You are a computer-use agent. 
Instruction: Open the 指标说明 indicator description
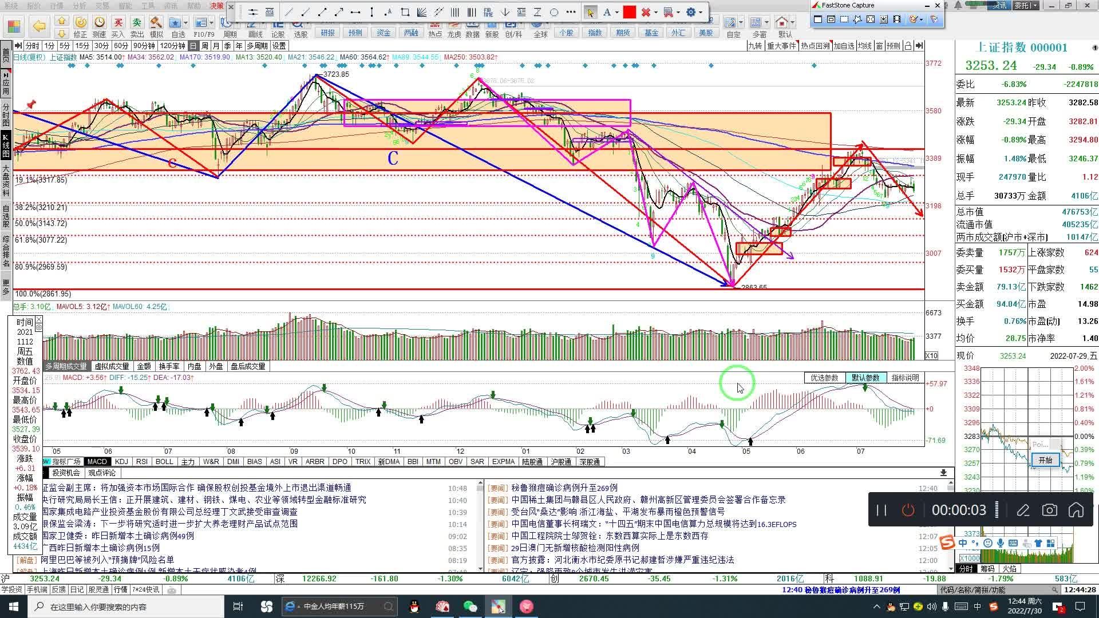(x=904, y=378)
